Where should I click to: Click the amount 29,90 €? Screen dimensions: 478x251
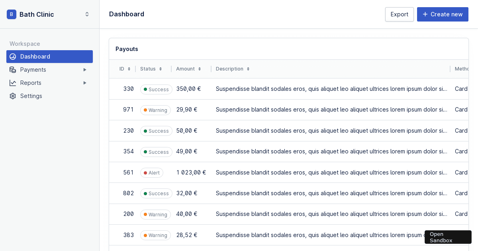click(x=187, y=110)
